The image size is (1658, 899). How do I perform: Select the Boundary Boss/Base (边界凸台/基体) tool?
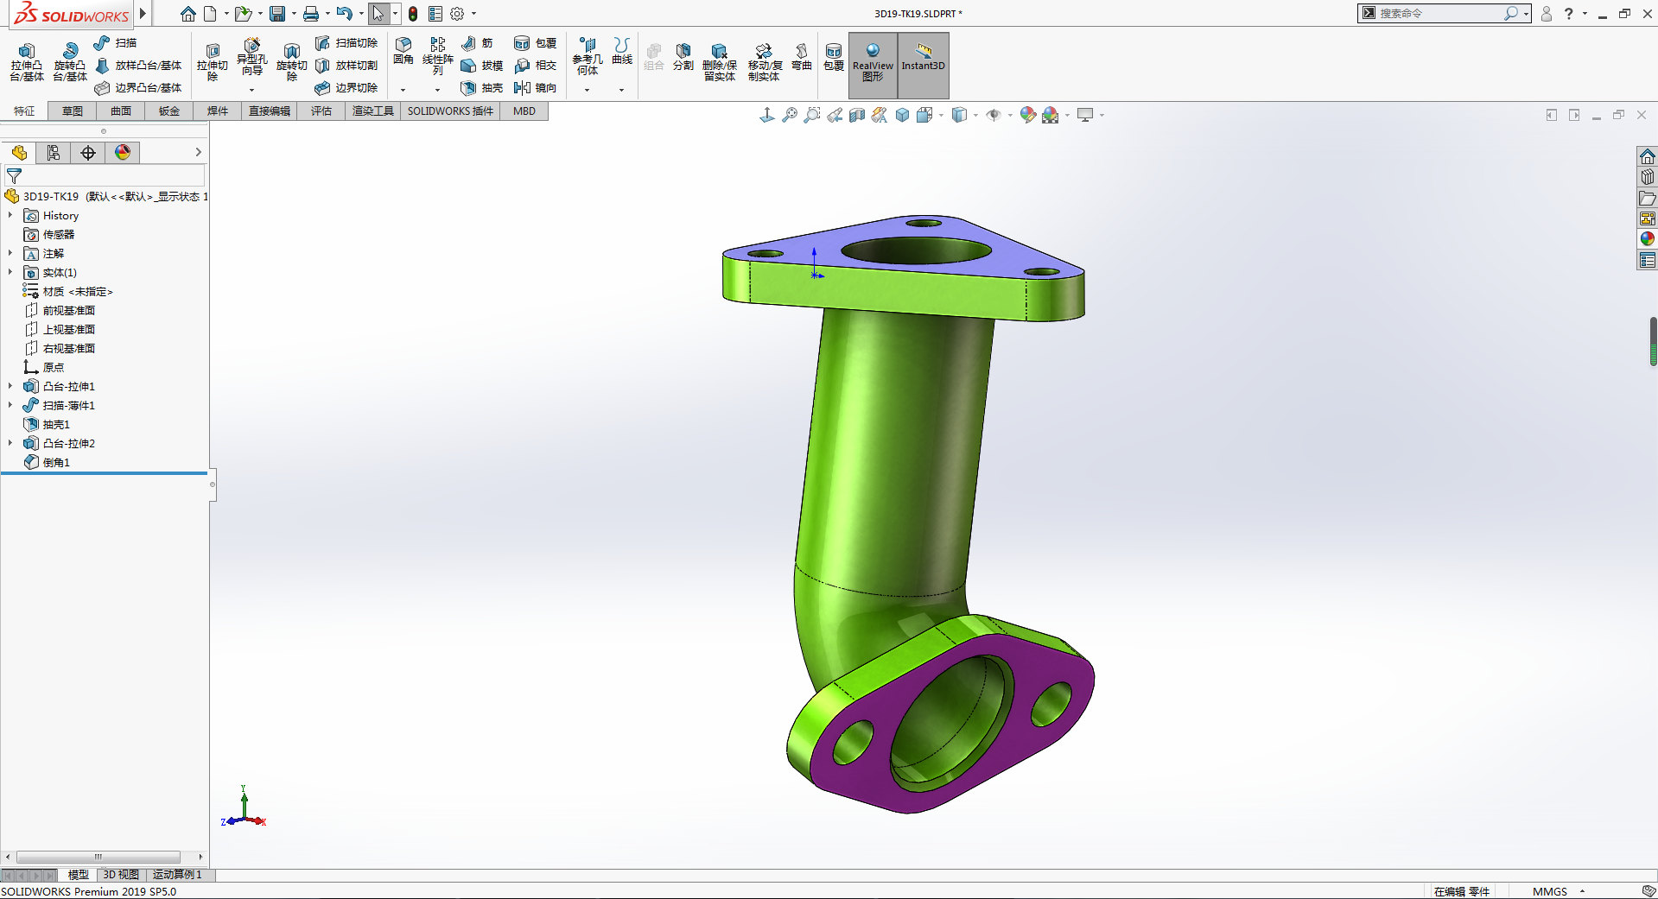click(x=138, y=88)
